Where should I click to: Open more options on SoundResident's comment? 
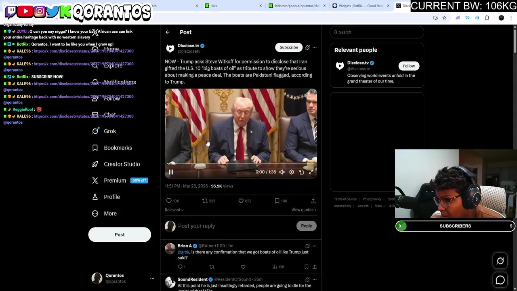(x=315, y=280)
